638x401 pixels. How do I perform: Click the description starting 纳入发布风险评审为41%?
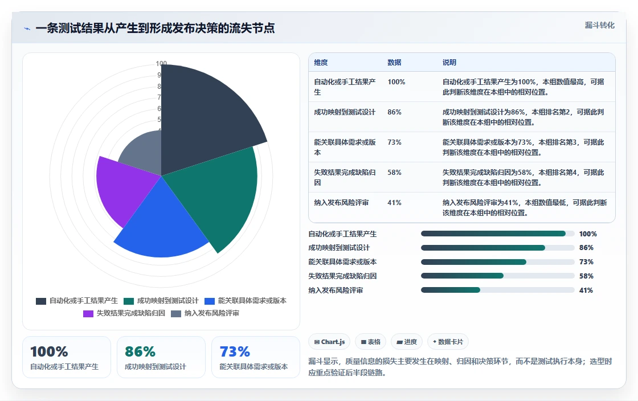pos(525,207)
